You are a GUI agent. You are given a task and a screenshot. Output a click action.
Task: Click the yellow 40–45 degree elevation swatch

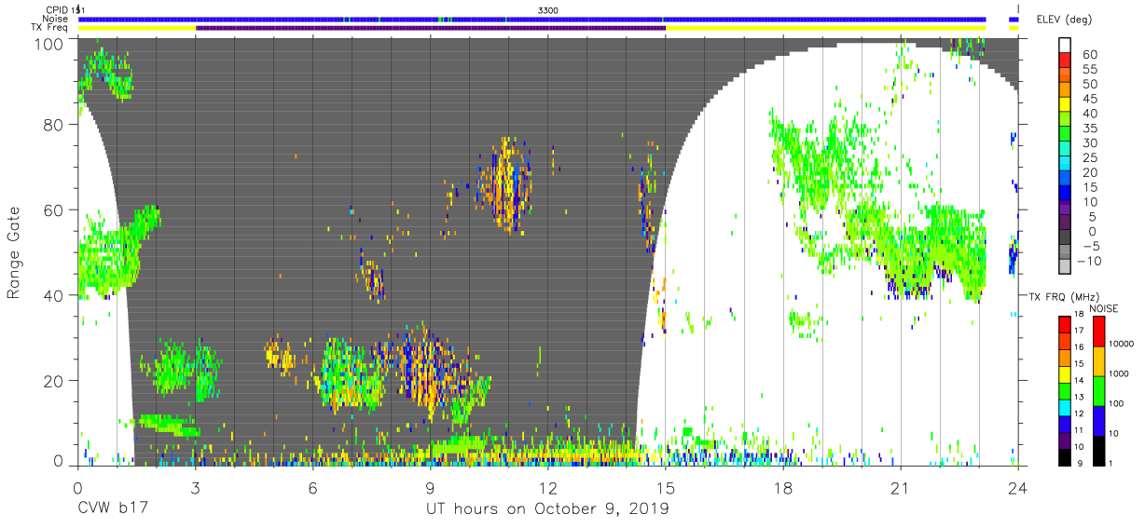[x=1066, y=105]
